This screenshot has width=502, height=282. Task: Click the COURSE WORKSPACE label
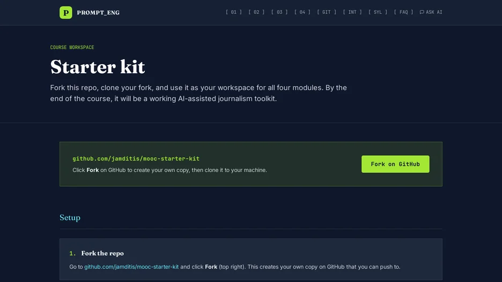72,47
